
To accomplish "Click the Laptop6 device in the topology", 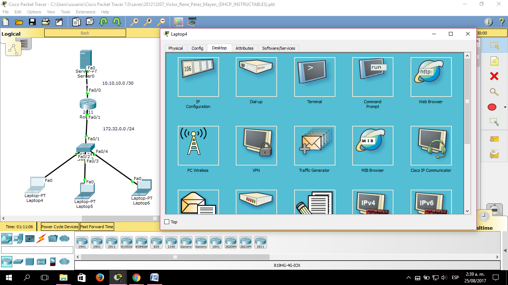I will coord(142,188).
